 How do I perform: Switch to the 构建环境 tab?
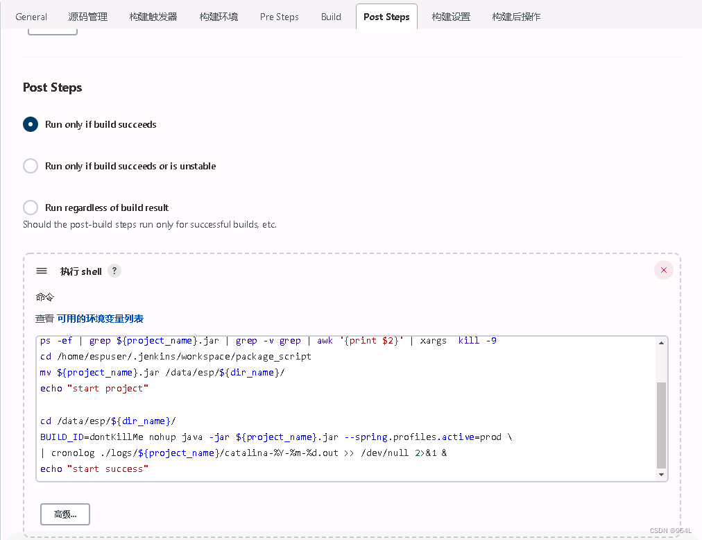[x=219, y=17]
